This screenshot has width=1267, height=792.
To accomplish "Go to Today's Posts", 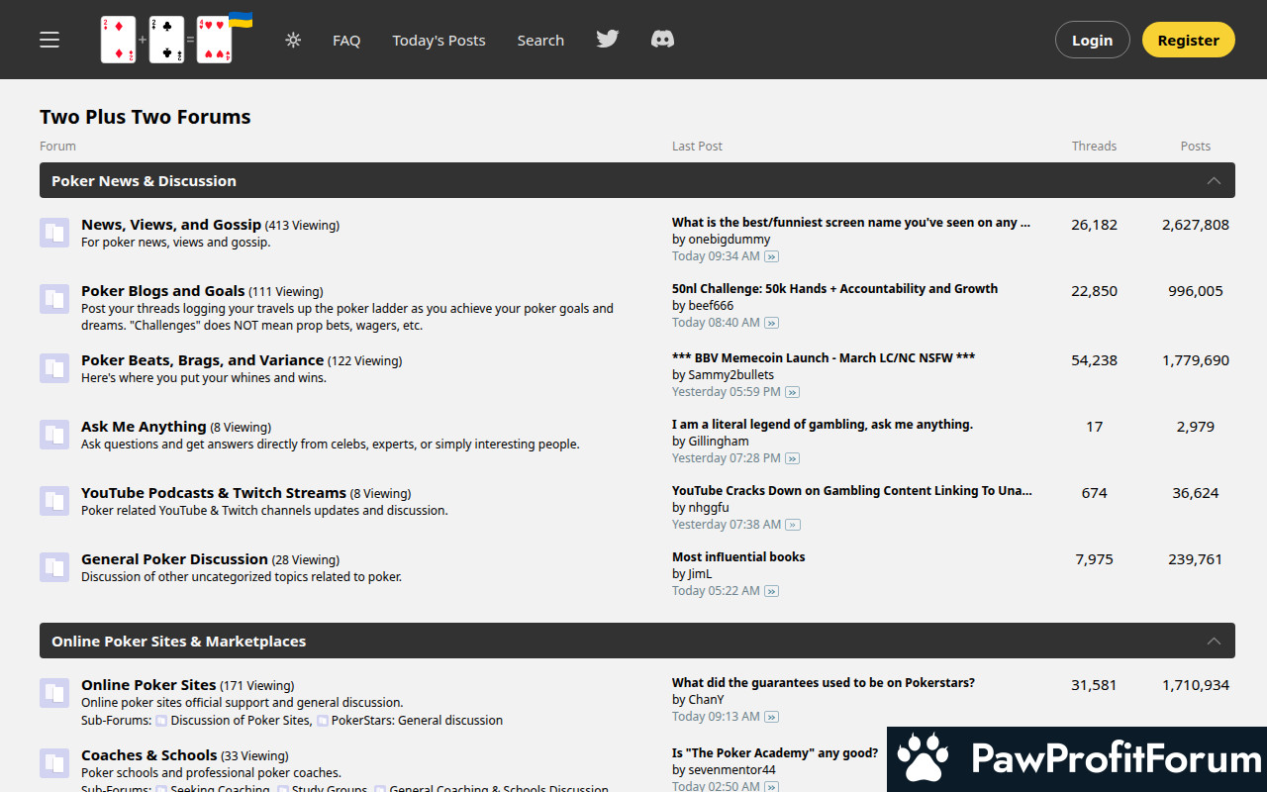I will [x=439, y=40].
